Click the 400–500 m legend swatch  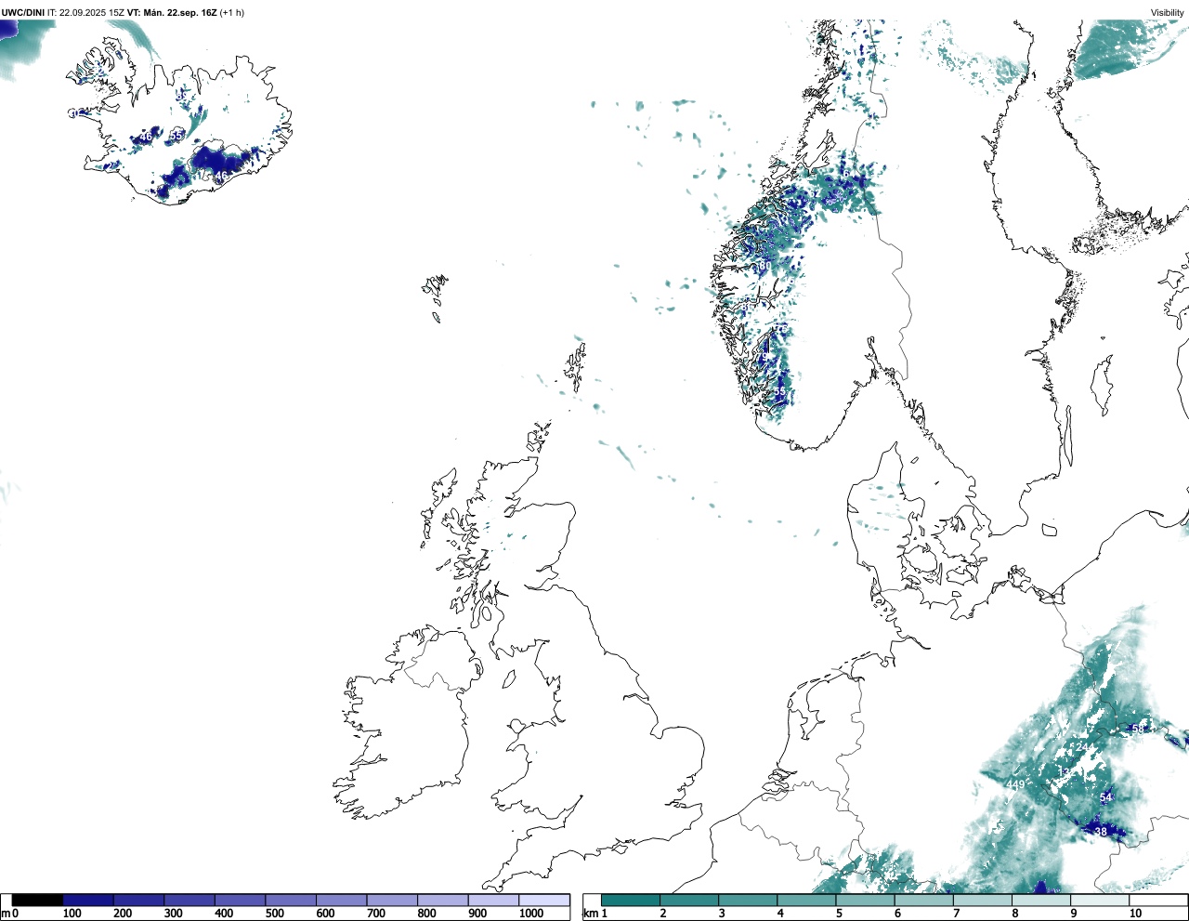click(240, 900)
